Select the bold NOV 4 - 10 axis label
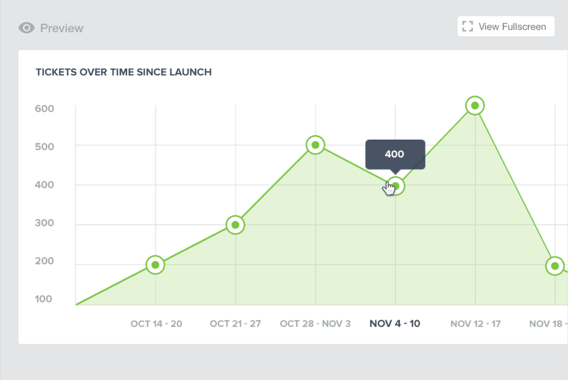 (x=395, y=323)
